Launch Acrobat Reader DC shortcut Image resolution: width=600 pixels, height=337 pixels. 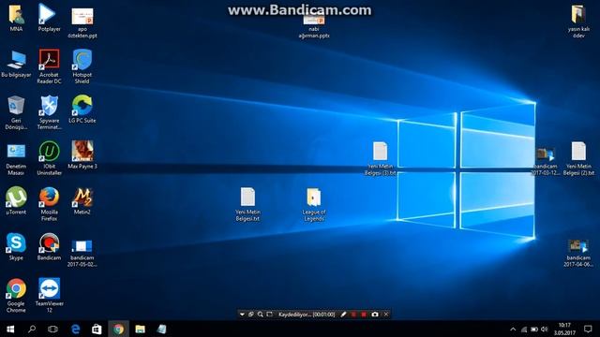click(49, 66)
